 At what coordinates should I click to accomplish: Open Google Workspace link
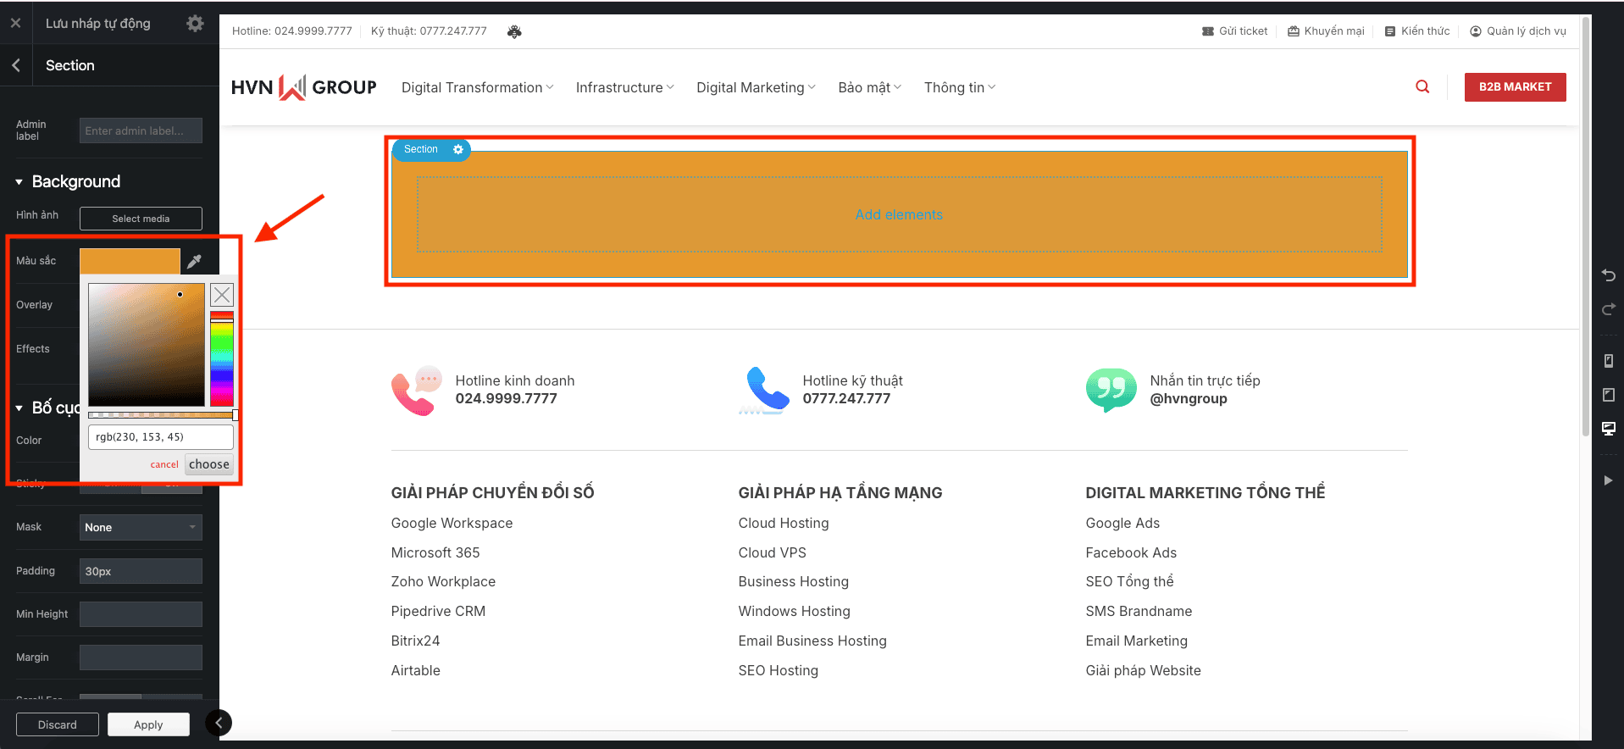[x=452, y=524]
